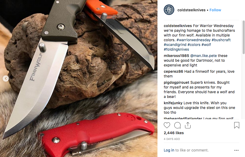Show who liked via 2,446 likes
Screen dimensions: 245x157
click(x=174, y=133)
